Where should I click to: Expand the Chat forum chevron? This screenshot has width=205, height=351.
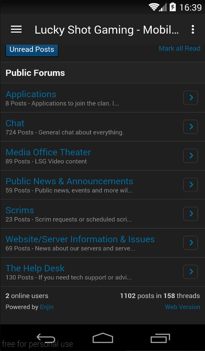191,127
